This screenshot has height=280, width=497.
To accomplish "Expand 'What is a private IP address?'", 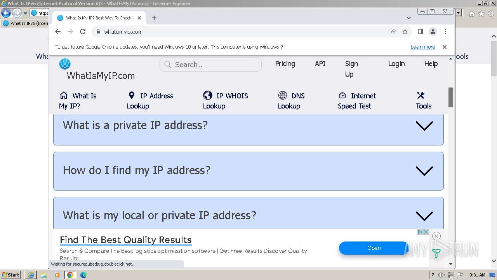I will (x=424, y=126).
